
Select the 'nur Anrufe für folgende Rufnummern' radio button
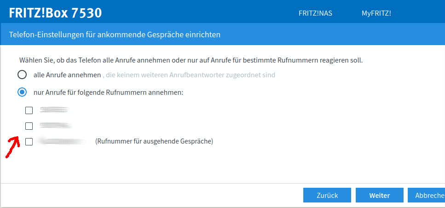22,92
